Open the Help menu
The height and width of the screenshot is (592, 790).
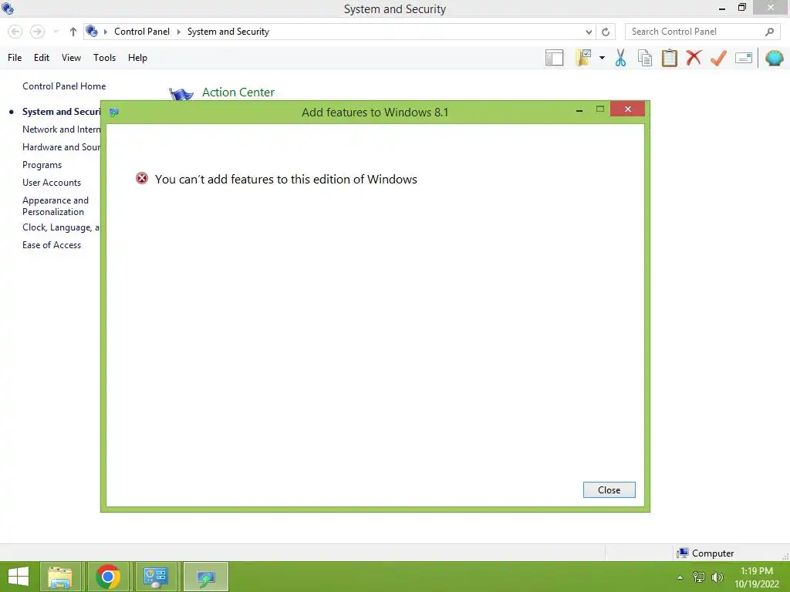[x=137, y=58]
